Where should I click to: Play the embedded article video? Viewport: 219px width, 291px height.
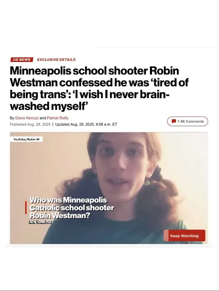(109, 188)
